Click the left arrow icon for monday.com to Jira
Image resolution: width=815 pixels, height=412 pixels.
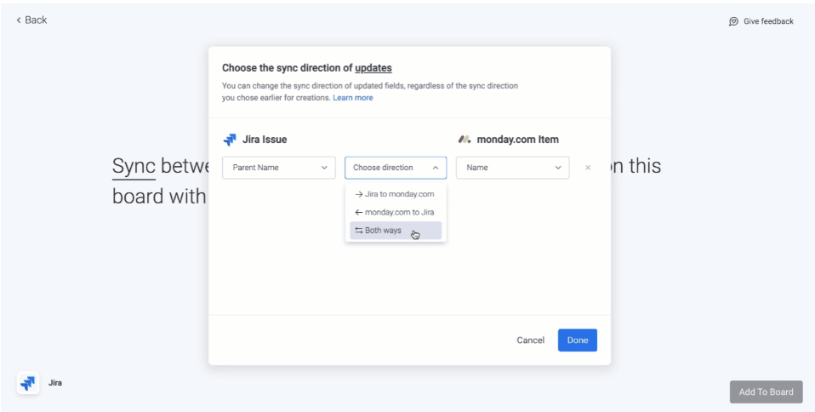(x=359, y=212)
